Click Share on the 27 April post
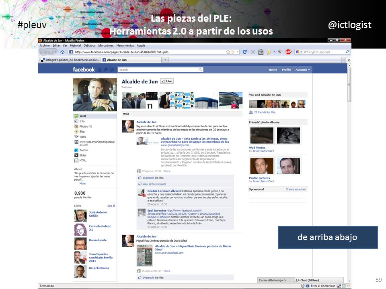 click(167, 171)
